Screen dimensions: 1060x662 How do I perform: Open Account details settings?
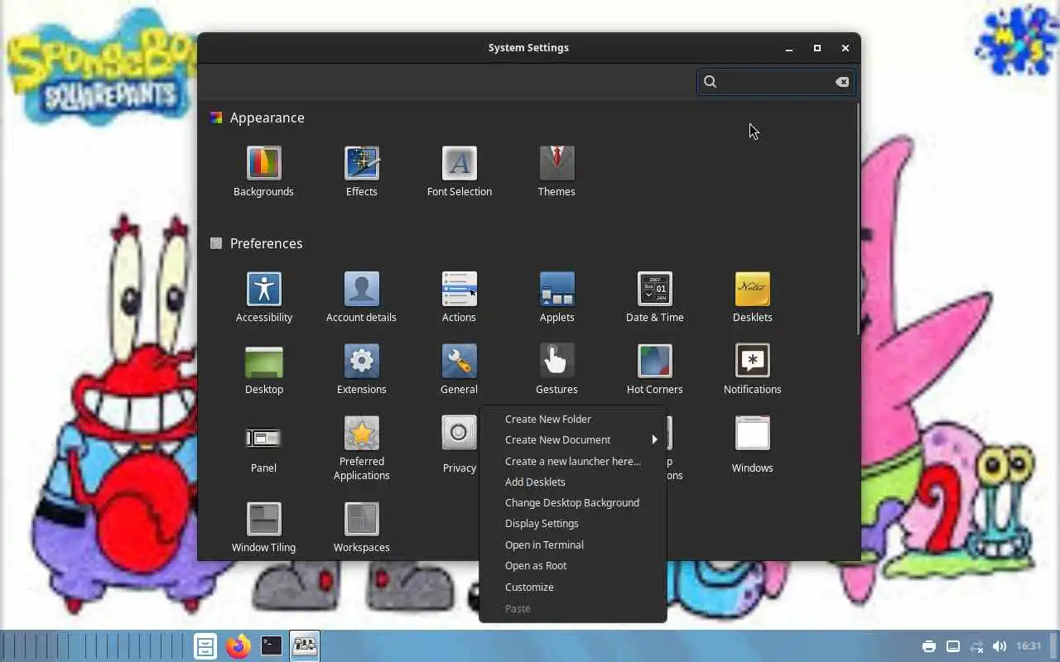(361, 297)
